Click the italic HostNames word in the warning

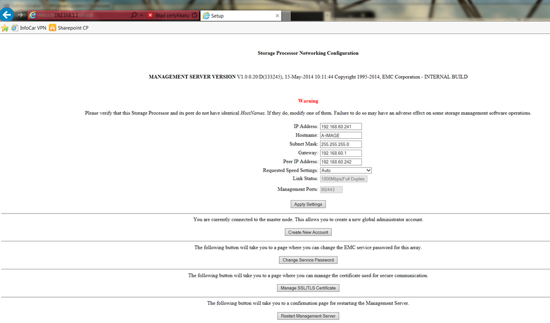252,113
